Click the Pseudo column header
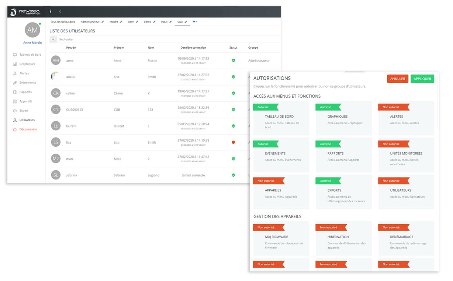453x281 pixels. (71, 48)
